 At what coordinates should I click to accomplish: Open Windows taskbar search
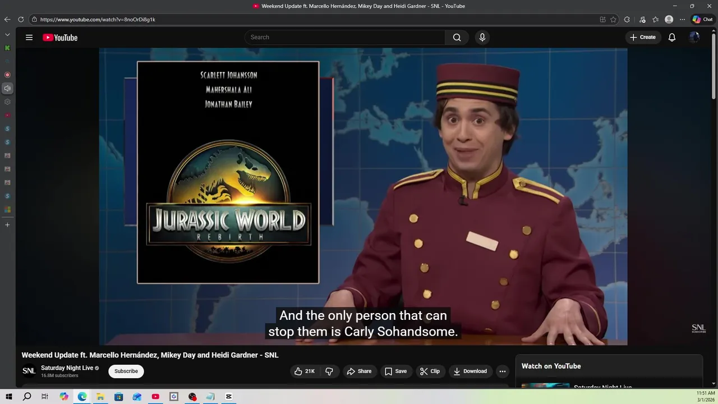pyautogui.click(x=27, y=397)
